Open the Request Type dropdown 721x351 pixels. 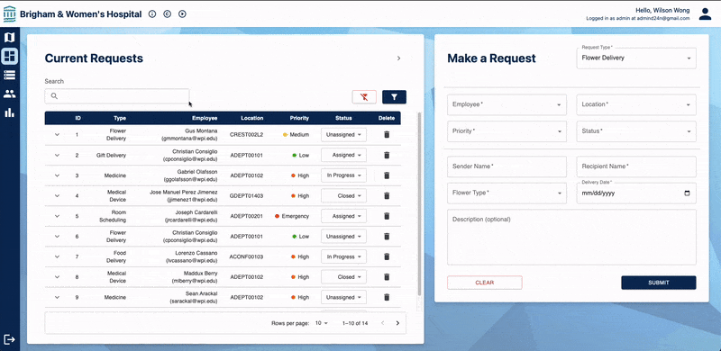(x=636, y=58)
